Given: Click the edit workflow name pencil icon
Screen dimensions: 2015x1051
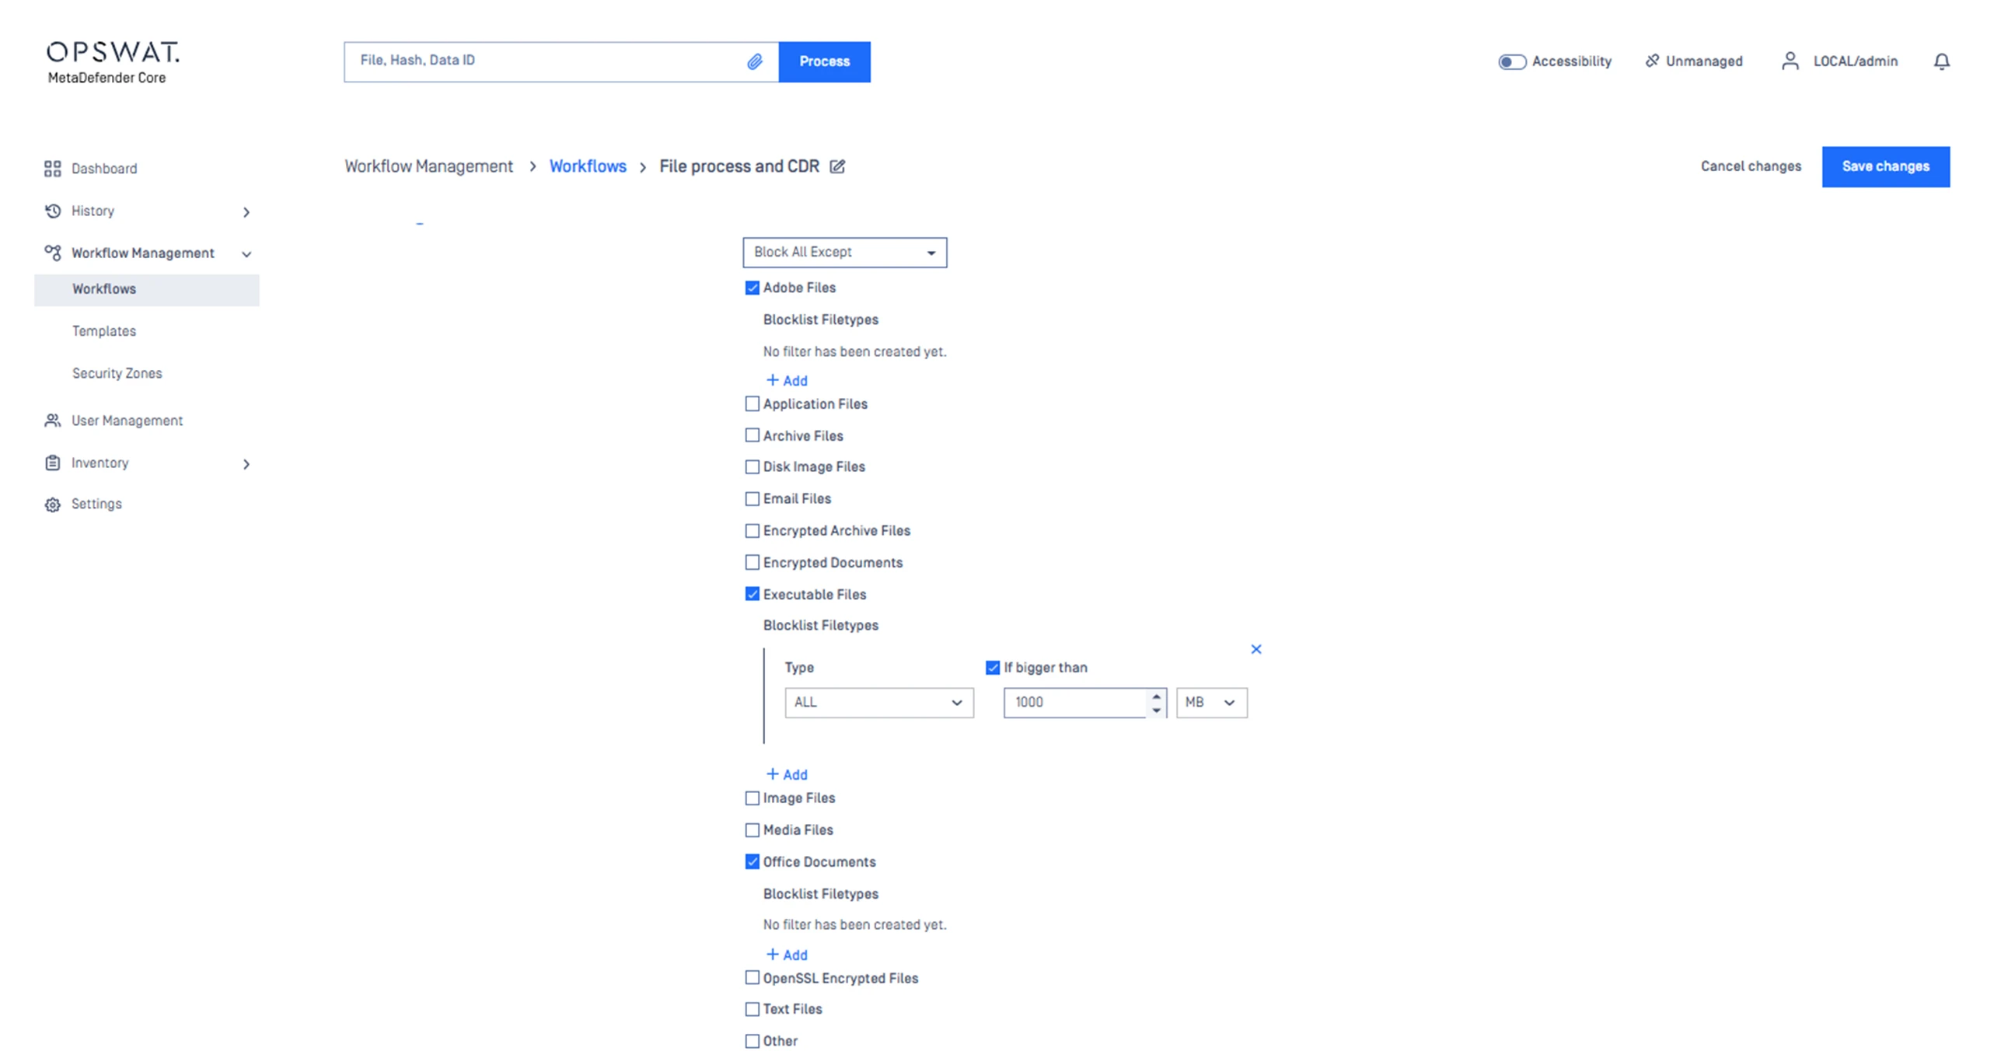Looking at the screenshot, I should [837, 166].
